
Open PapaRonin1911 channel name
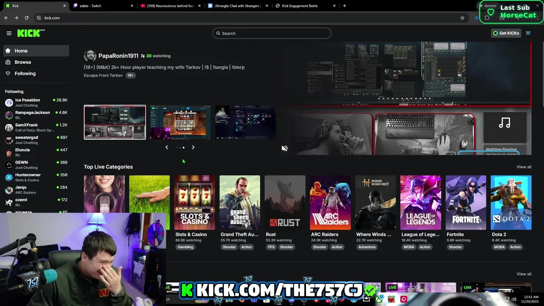pos(118,56)
